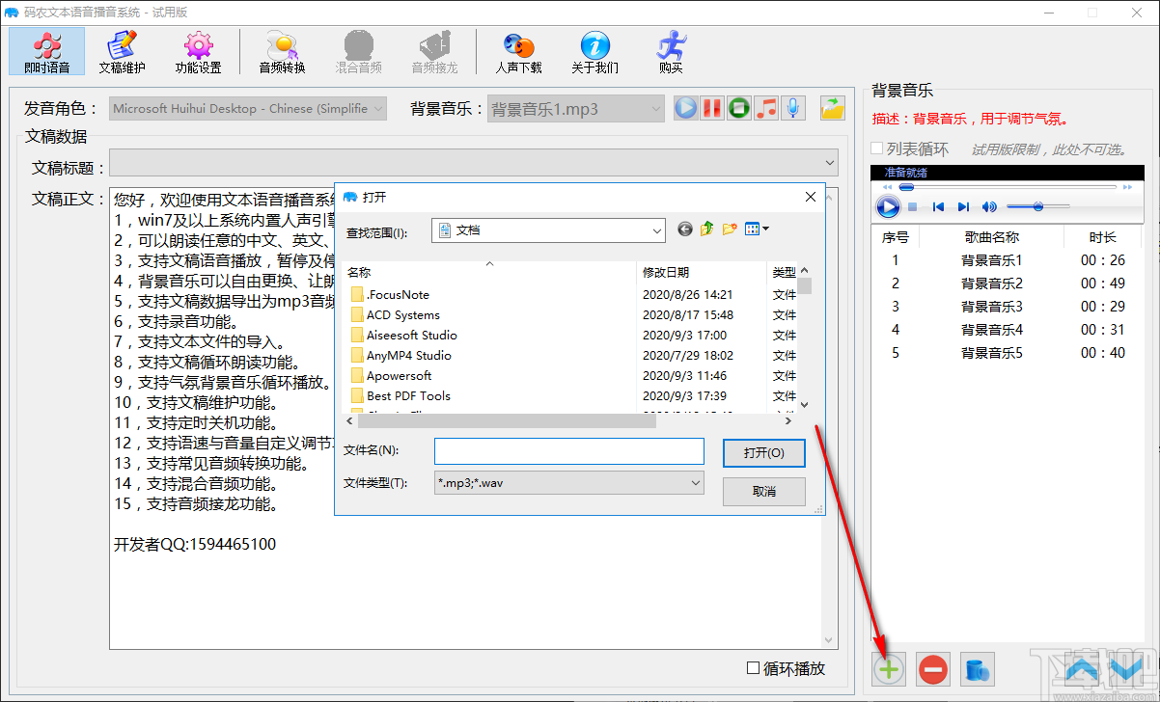Image resolution: width=1160 pixels, height=702 pixels.
Task: Expand the 文件类型 file type dropdown
Action: tap(696, 483)
